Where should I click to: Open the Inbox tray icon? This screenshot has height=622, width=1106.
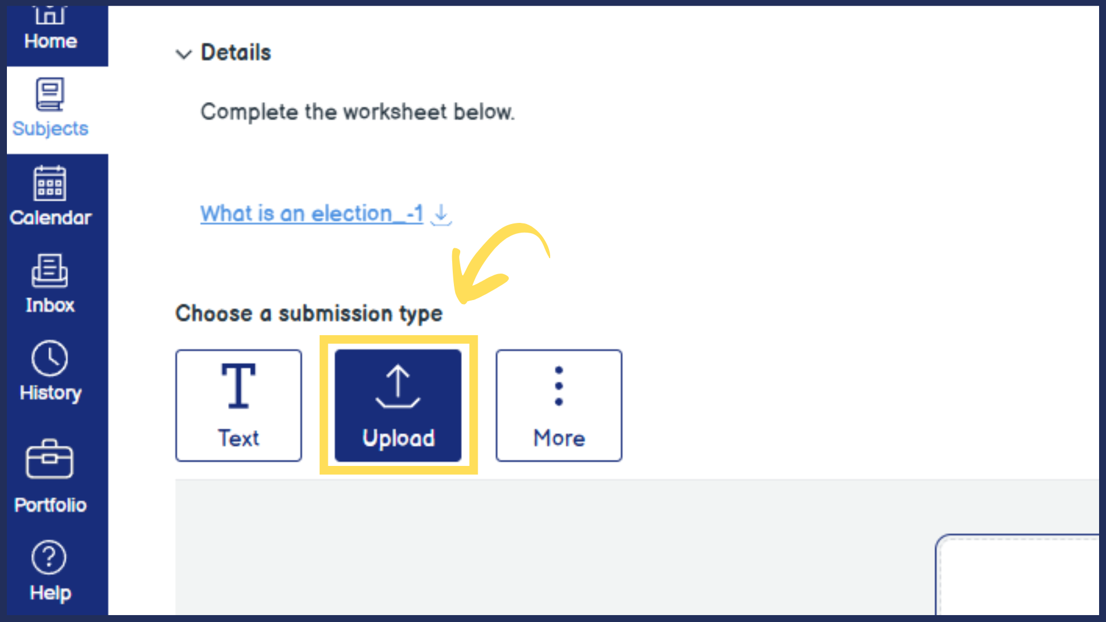pos(50,271)
